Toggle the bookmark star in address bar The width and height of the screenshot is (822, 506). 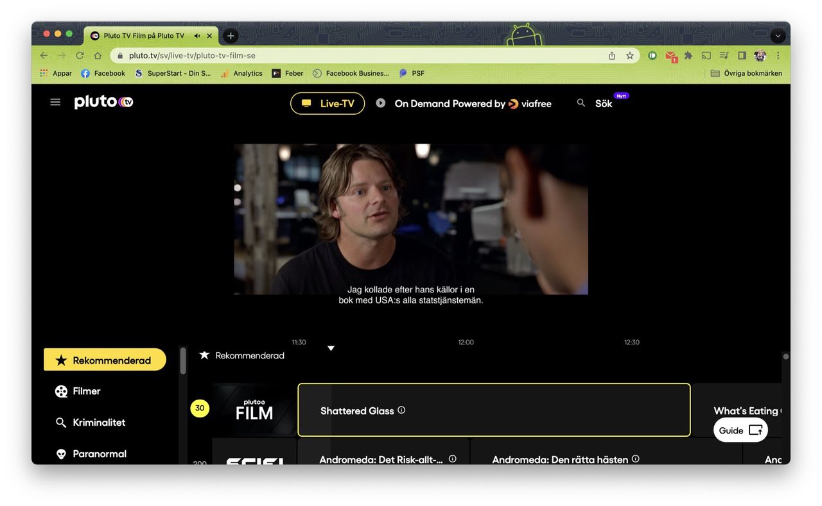[629, 56]
